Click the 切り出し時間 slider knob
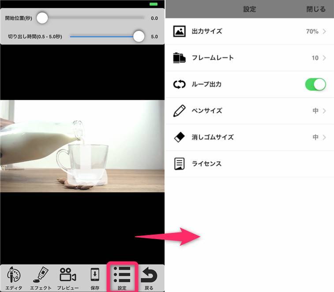Viewport: 334px width, 292px height. point(139,36)
